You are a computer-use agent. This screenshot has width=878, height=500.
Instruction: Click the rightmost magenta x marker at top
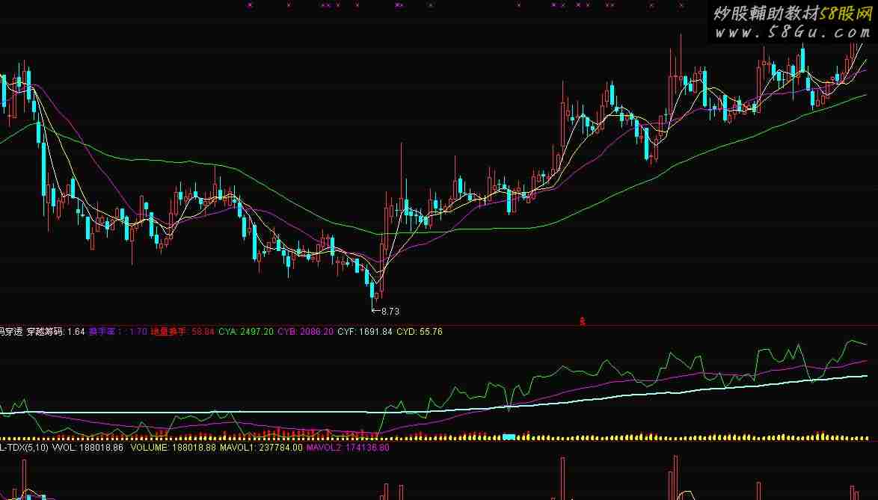pyautogui.click(x=681, y=5)
